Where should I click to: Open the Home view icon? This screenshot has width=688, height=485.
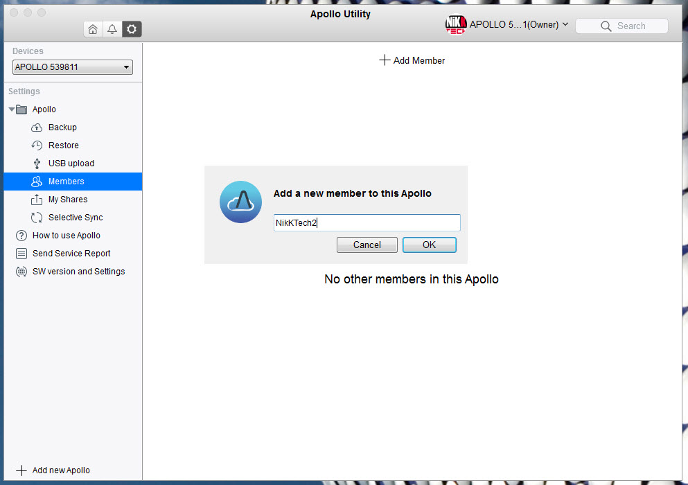click(x=93, y=29)
